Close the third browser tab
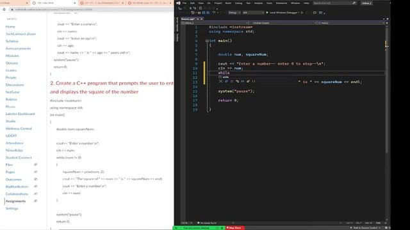Image resolution: width=410 pixels, height=230 pixels. [122, 3]
